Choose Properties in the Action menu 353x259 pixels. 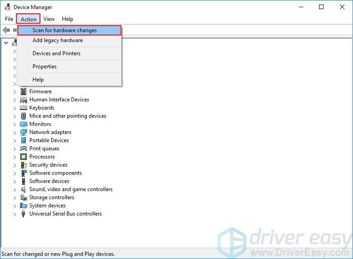click(x=69, y=67)
